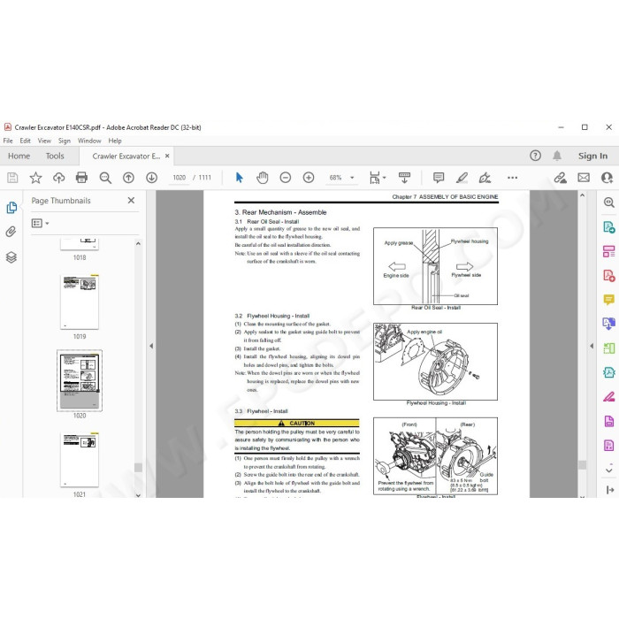The width and height of the screenshot is (619, 619).
Task: Open the sign document tool
Action: click(x=485, y=178)
